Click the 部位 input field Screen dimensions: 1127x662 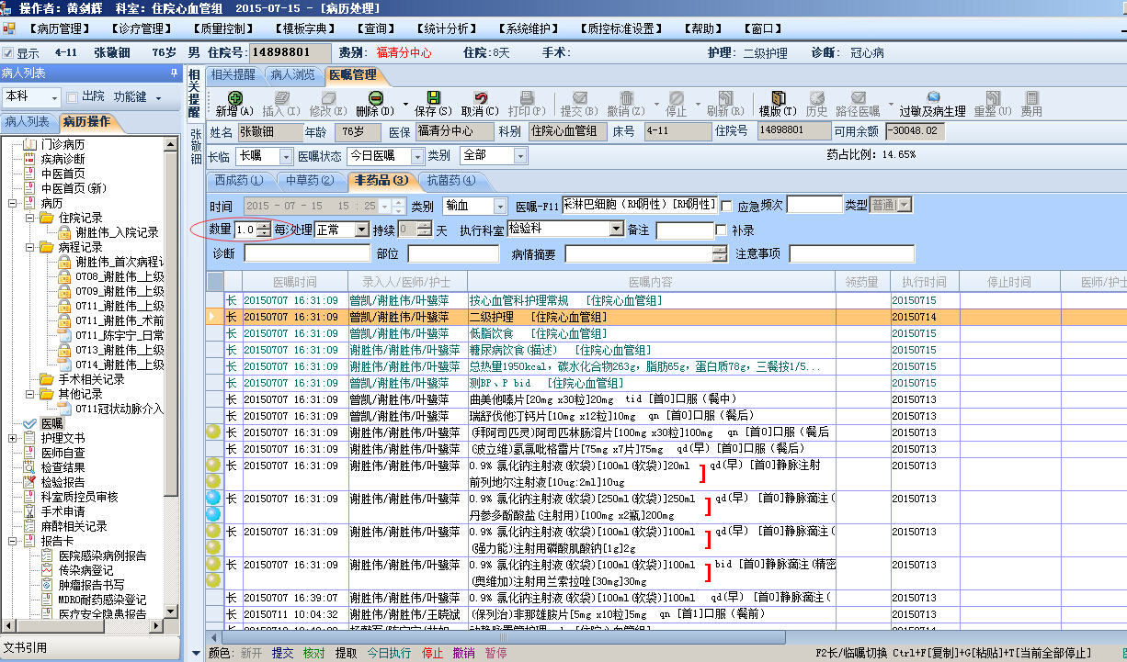pos(453,253)
